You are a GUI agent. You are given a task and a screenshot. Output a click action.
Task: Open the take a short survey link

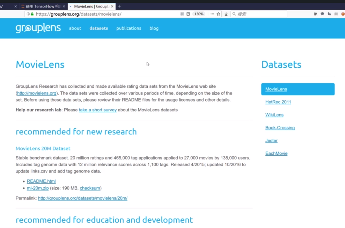point(98,110)
